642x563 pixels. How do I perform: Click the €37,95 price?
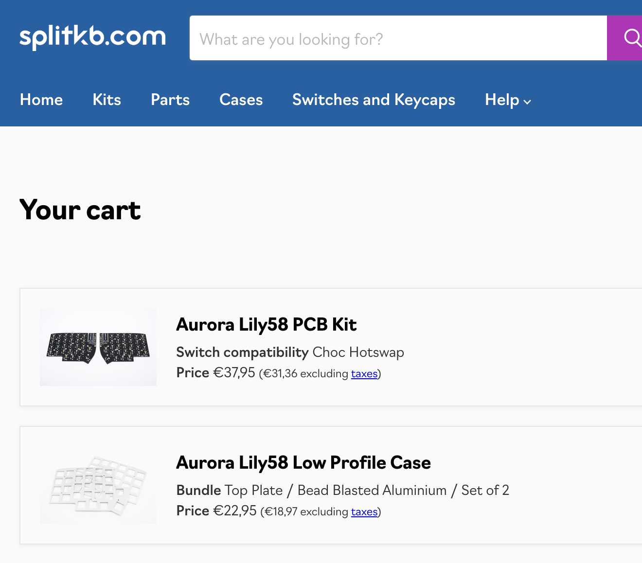tap(234, 373)
